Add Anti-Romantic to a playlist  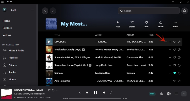click(170, 81)
